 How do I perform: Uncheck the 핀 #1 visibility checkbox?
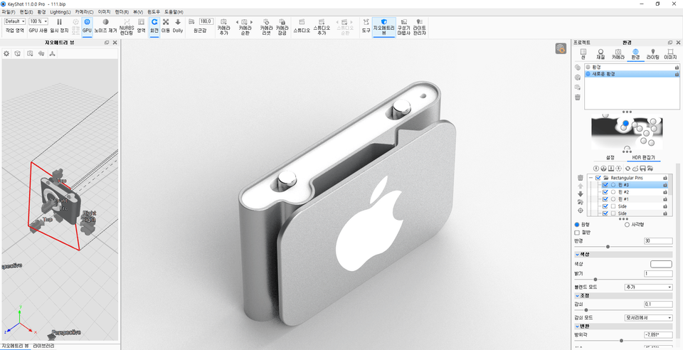pos(605,199)
